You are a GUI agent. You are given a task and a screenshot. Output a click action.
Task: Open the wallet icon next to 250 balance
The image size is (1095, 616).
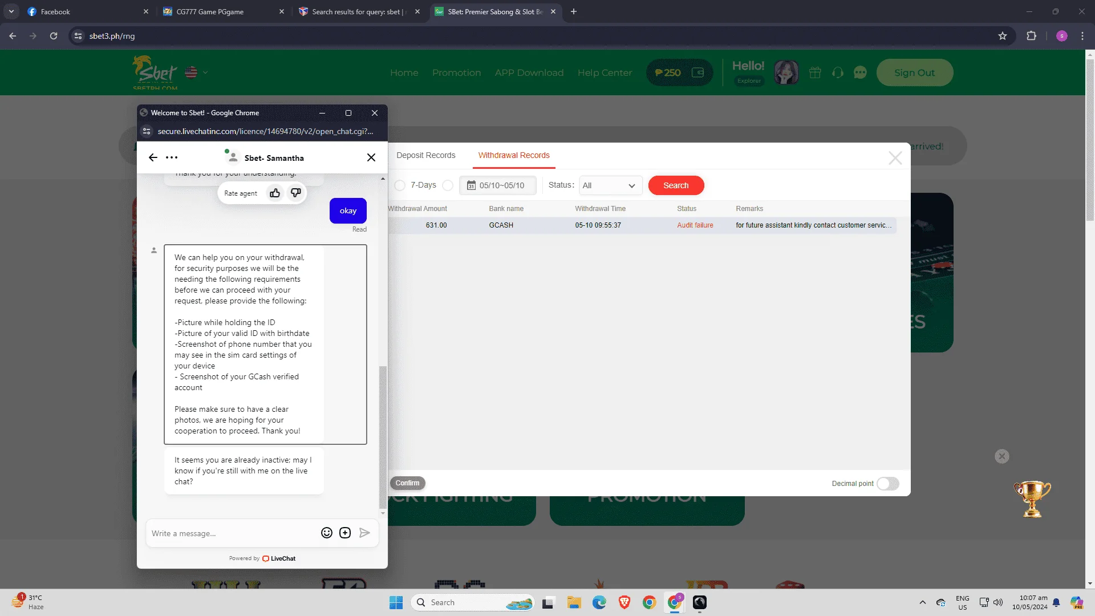(x=697, y=72)
